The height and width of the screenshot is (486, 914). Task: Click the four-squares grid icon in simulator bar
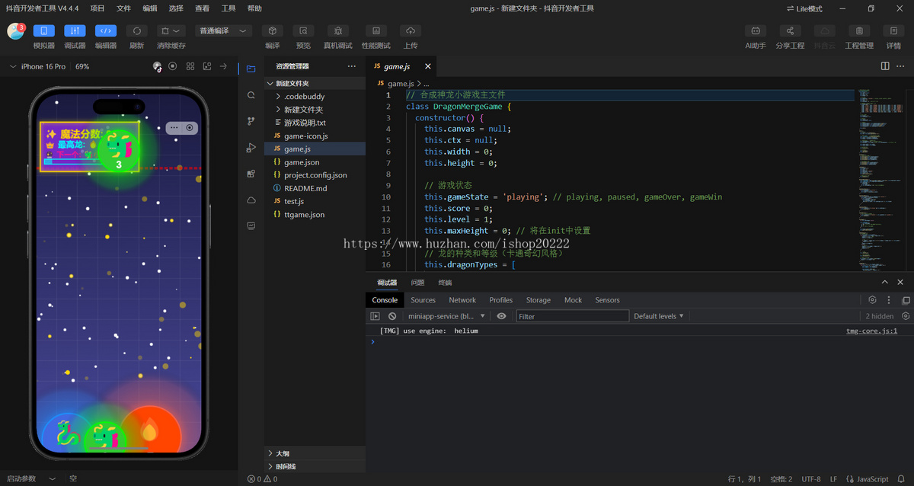tap(190, 66)
